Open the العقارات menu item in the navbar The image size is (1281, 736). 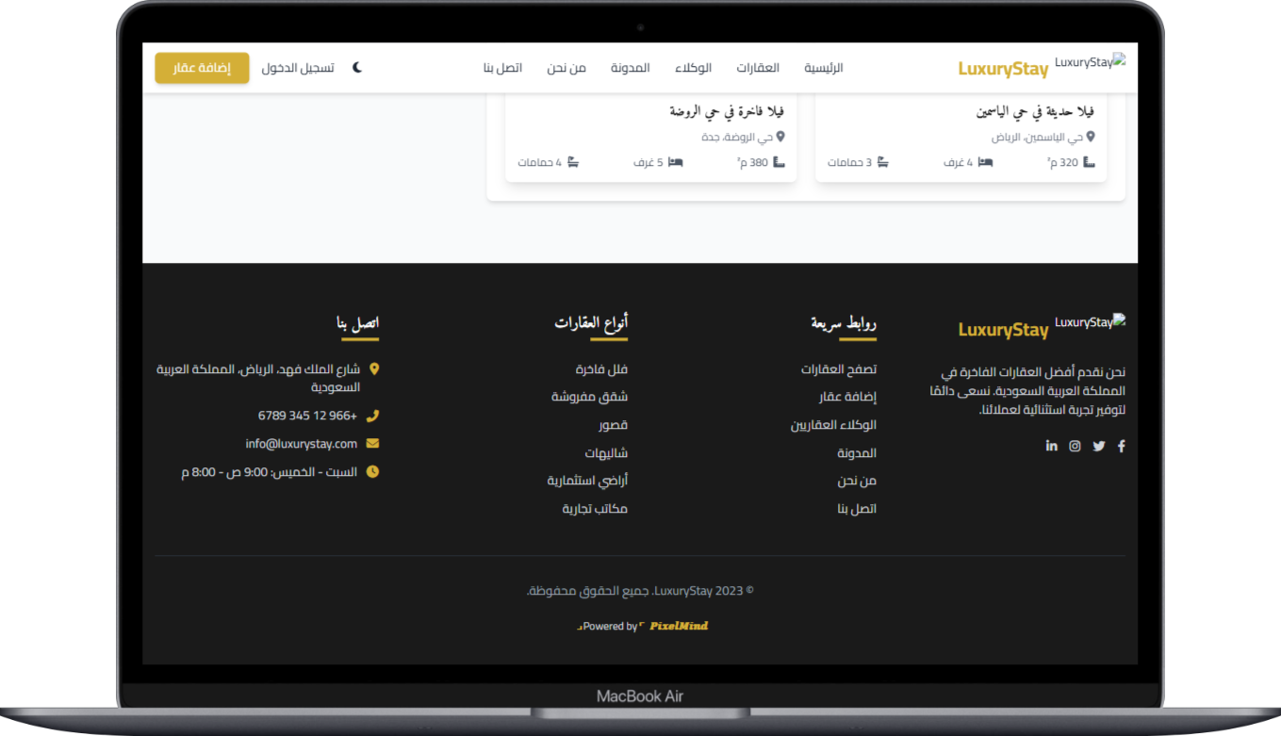[757, 67]
